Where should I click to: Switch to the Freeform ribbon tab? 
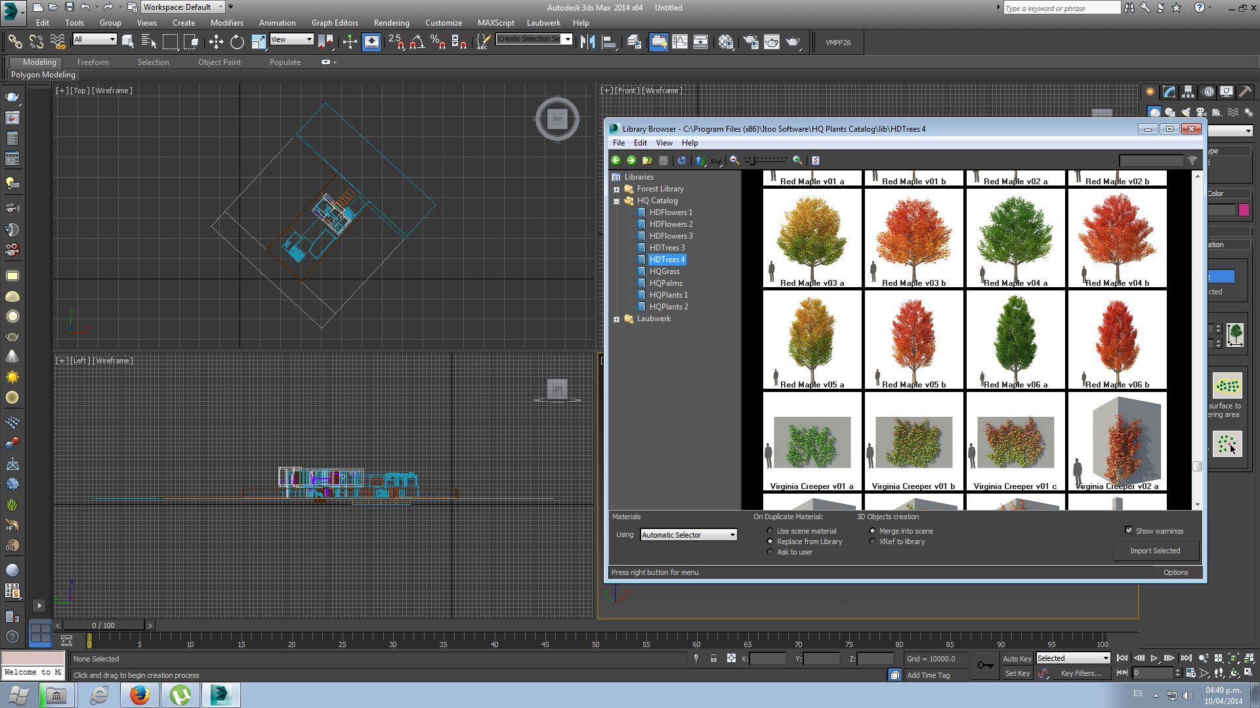tap(93, 62)
